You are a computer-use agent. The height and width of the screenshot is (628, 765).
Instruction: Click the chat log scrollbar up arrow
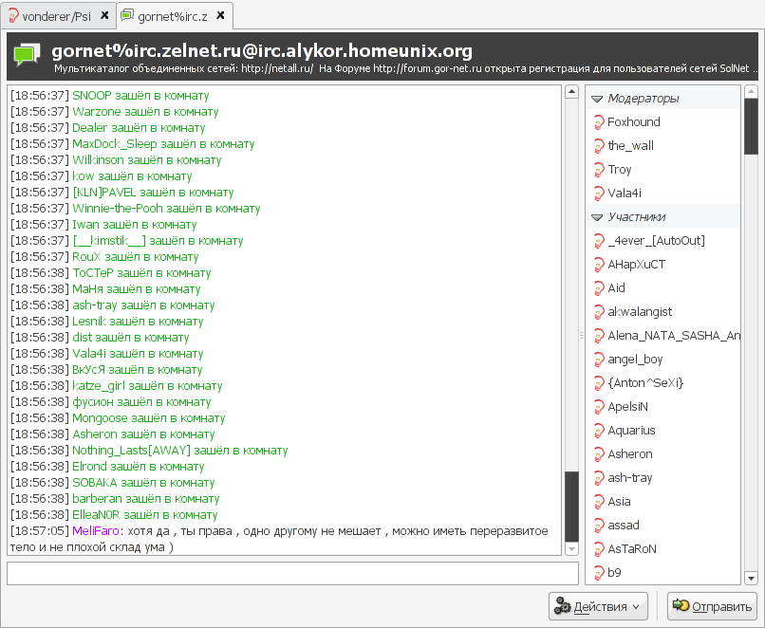tap(571, 92)
